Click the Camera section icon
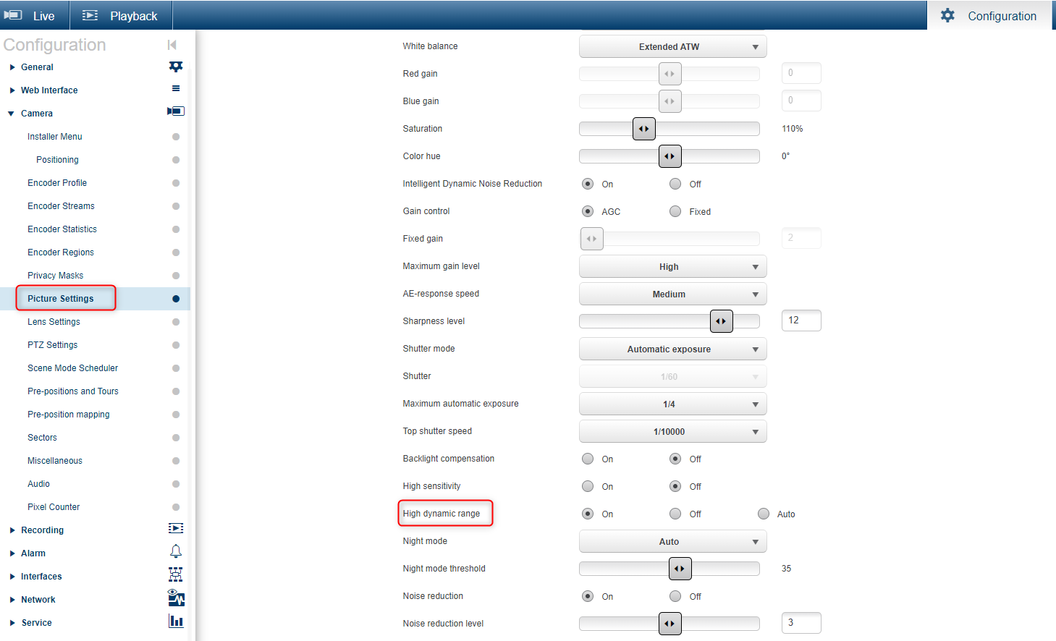Viewport: 1056px width, 641px height. click(x=176, y=111)
